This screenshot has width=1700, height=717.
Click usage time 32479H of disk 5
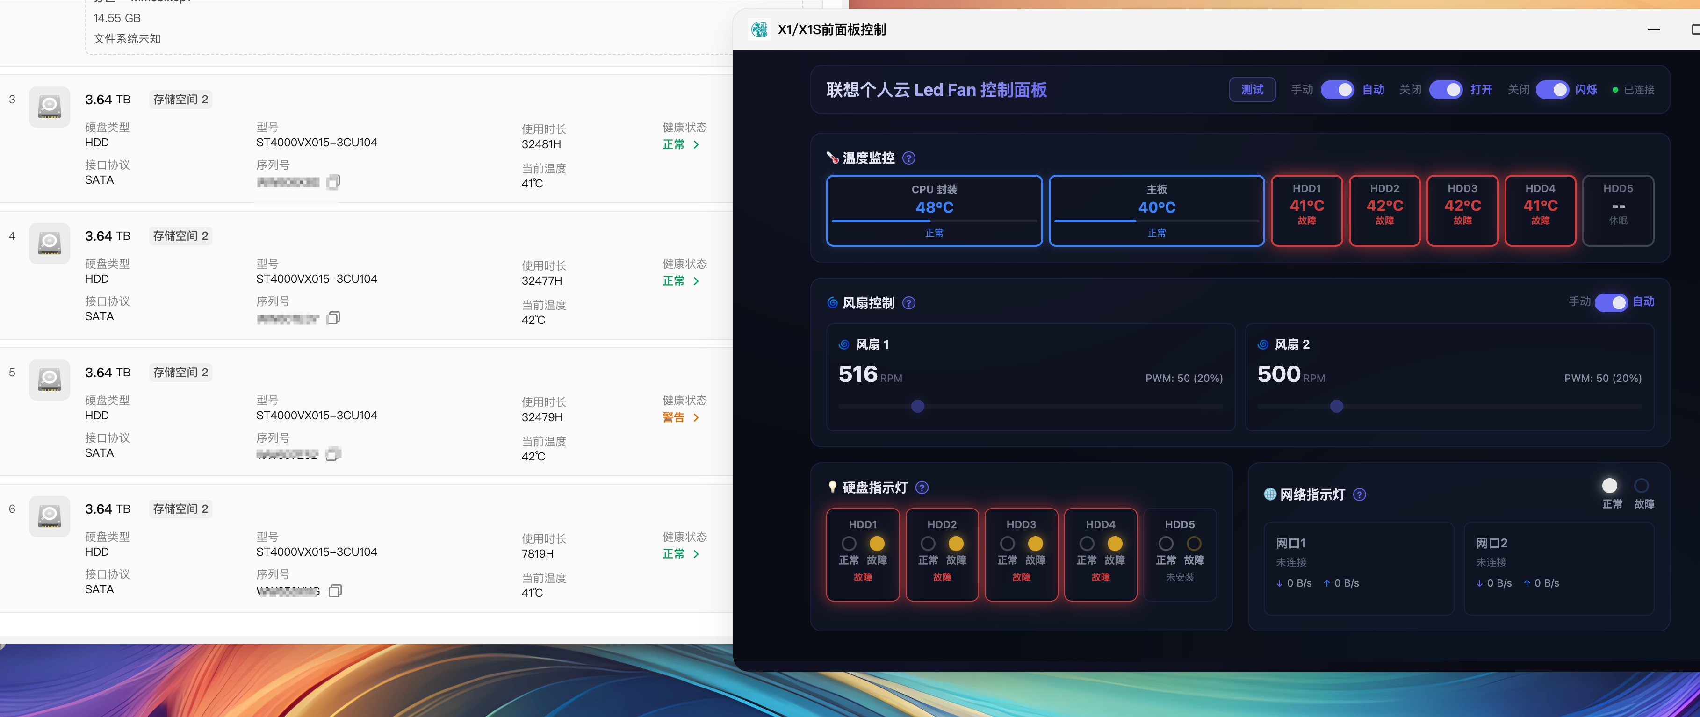point(542,417)
